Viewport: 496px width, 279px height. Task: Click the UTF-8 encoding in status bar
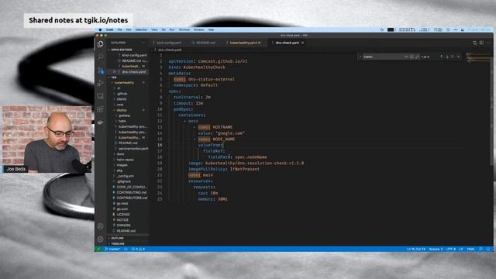[x=451, y=249]
